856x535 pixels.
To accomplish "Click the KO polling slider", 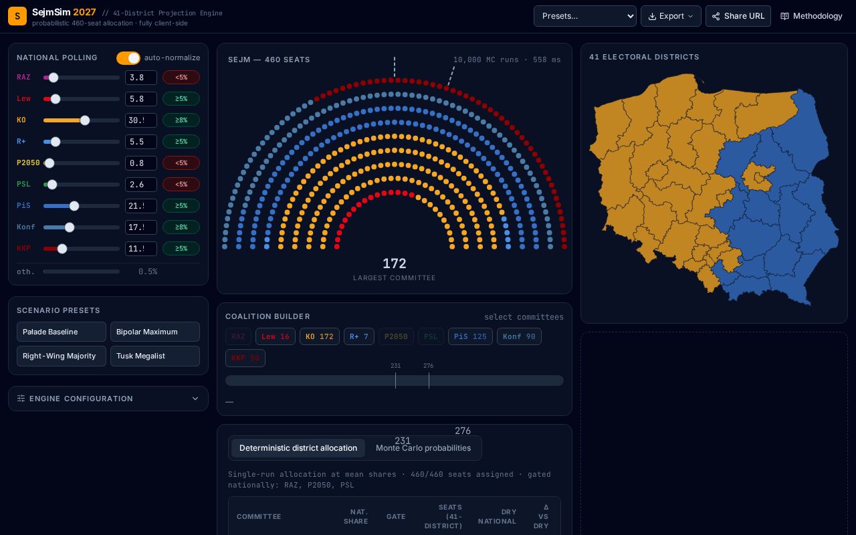I will pyautogui.click(x=82, y=120).
